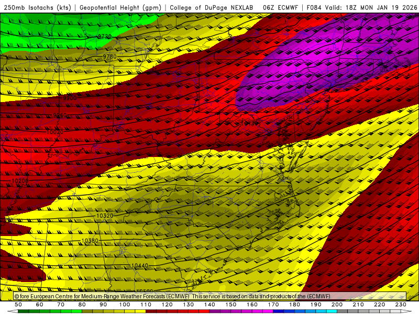Click the 'Valid: 18Z MON JAN 19 2026' text
This screenshot has width=419, height=314.
click(x=371, y=8)
